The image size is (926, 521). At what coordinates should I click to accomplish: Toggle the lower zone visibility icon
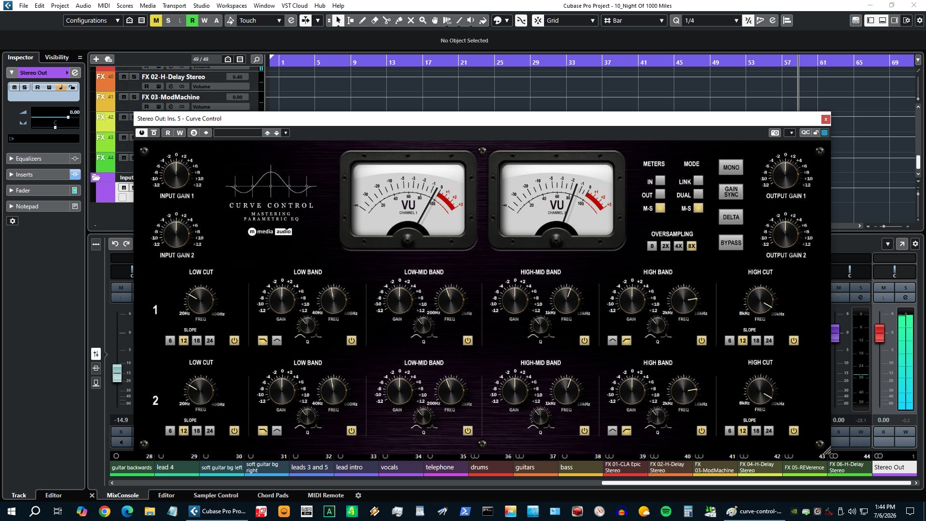(883, 20)
